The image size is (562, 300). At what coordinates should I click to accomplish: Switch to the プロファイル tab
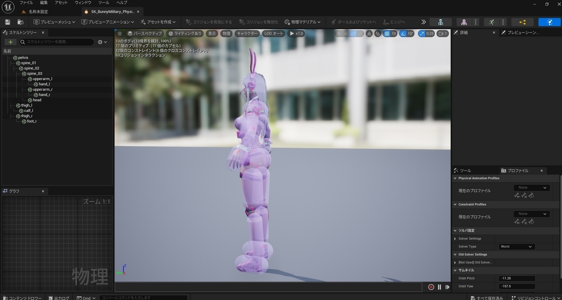tap(517, 170)
